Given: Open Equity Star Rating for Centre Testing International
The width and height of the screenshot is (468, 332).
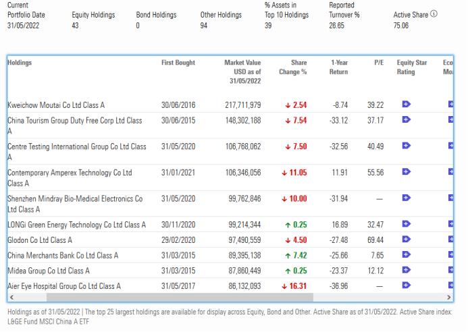Looking at the screenshot, I should pyautogui.click(x=407, y=146).
